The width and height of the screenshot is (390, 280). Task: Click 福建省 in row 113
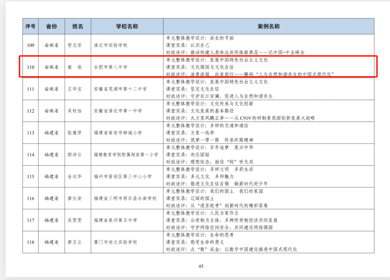[x=52, y=133]
